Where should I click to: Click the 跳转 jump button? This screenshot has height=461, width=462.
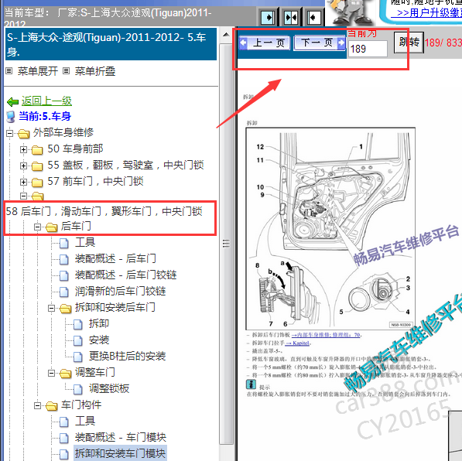tap(409, 43)
